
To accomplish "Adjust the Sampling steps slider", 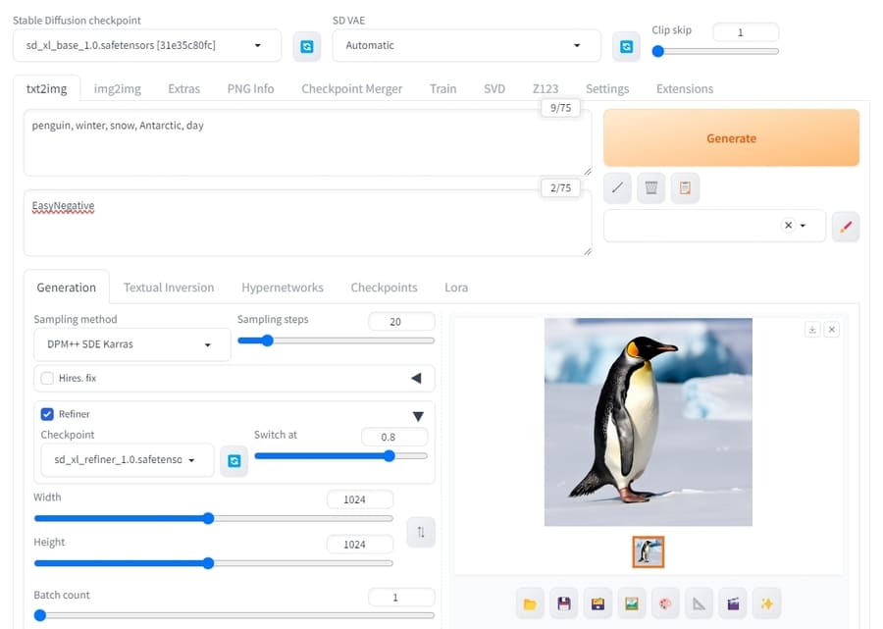I will 336,341.
